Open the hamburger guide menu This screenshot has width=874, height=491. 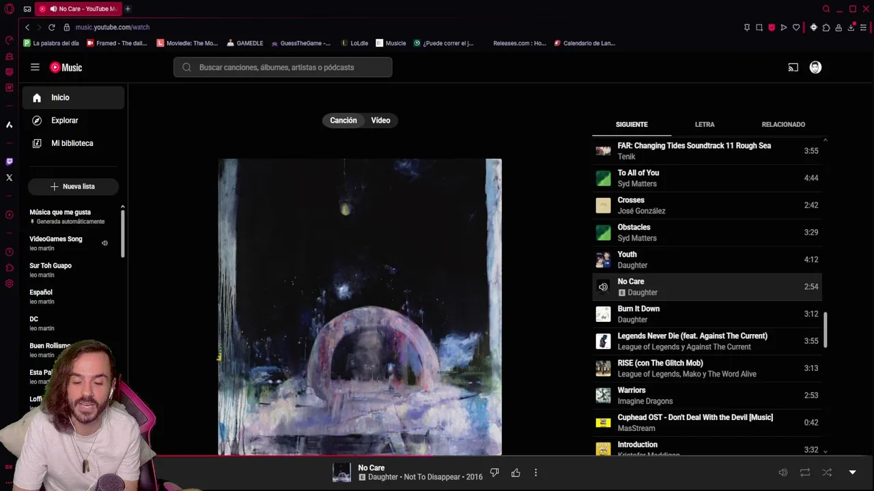pos(35,67)
